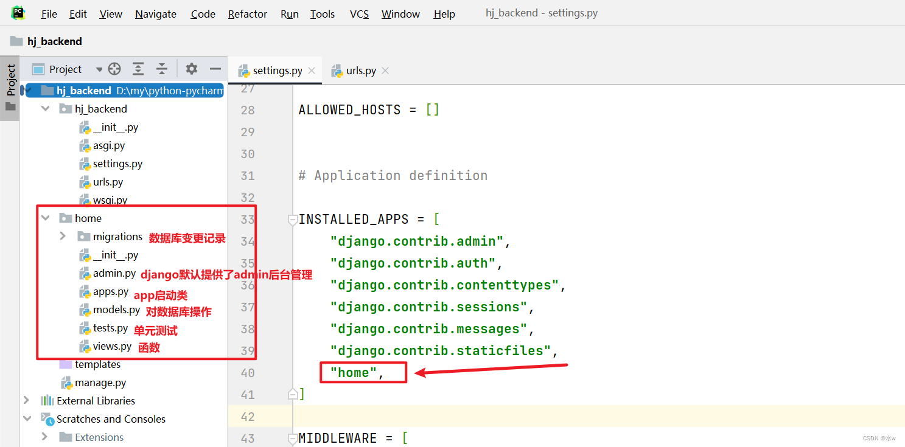The image size is (905, 447).
Task: Open the Help menu
Action: click(x=444, y=14)
